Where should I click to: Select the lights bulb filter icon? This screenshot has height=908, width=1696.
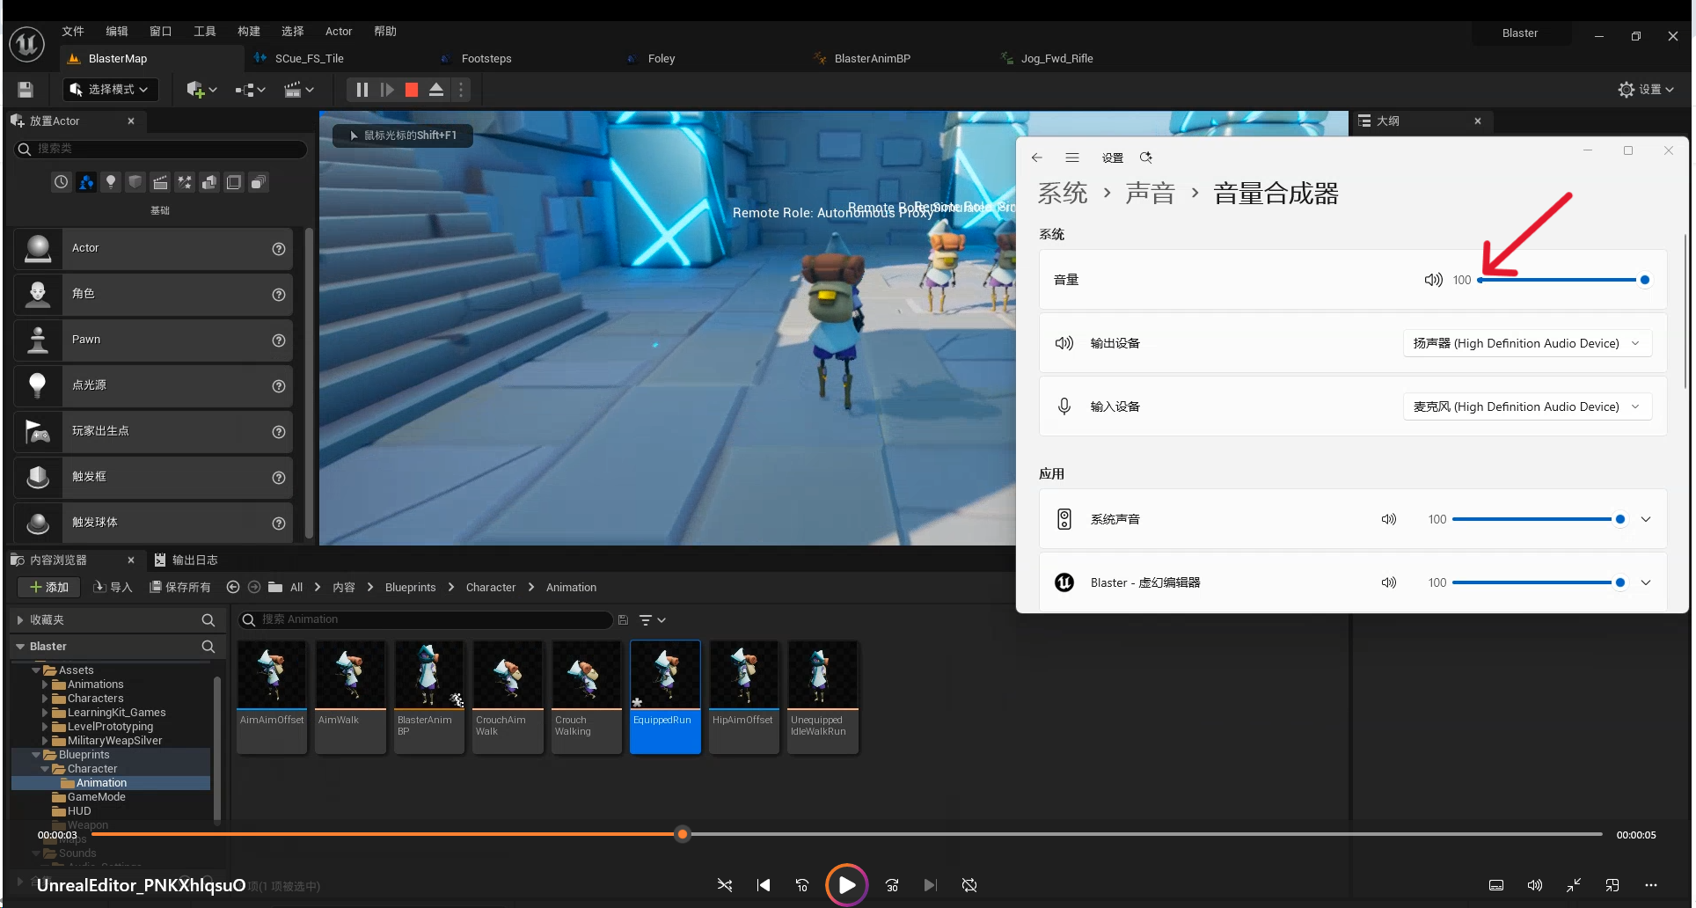[110, 182]
